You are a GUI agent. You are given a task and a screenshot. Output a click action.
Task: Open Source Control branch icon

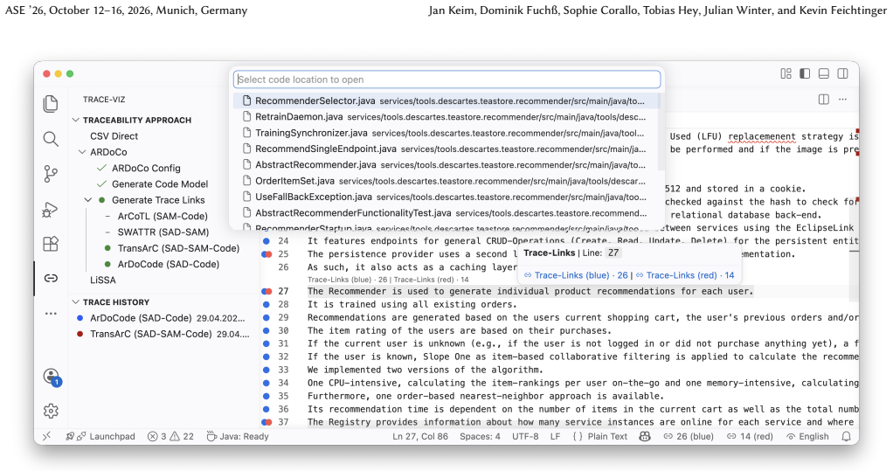(x=51, y=174)
